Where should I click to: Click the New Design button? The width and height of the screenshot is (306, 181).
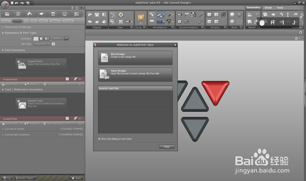pos(136,58)
